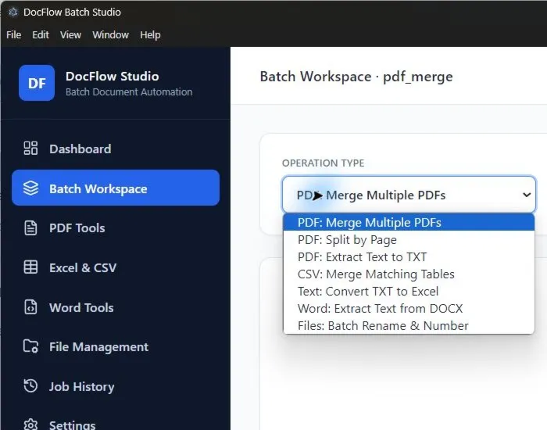Choose Word: Extract Text from DOCX option
This screenshot has height=430, width=547.
[409, 308]
